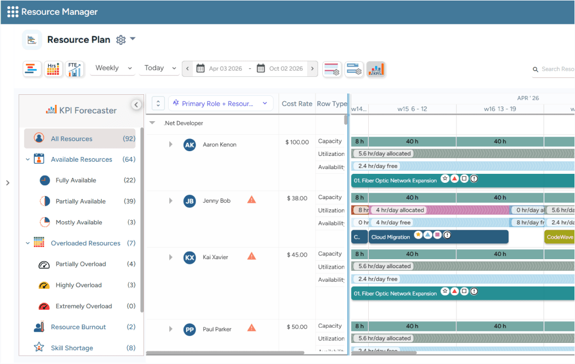Toggle the KPIs forecaster button
The height and width of the screenshot is (364, 575).
point(376,69)
